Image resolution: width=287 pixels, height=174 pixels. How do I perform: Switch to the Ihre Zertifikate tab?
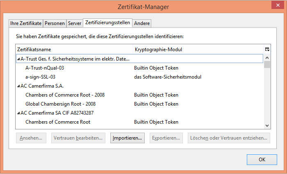click(26, 23)
